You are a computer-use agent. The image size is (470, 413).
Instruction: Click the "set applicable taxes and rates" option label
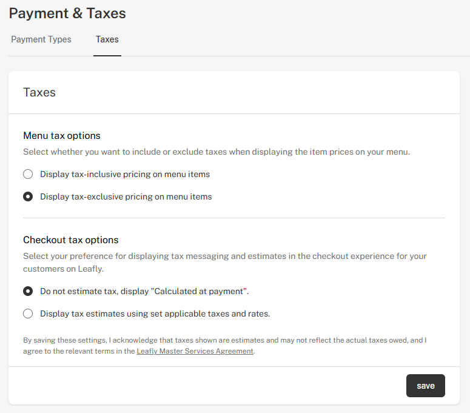coord(155,314)
